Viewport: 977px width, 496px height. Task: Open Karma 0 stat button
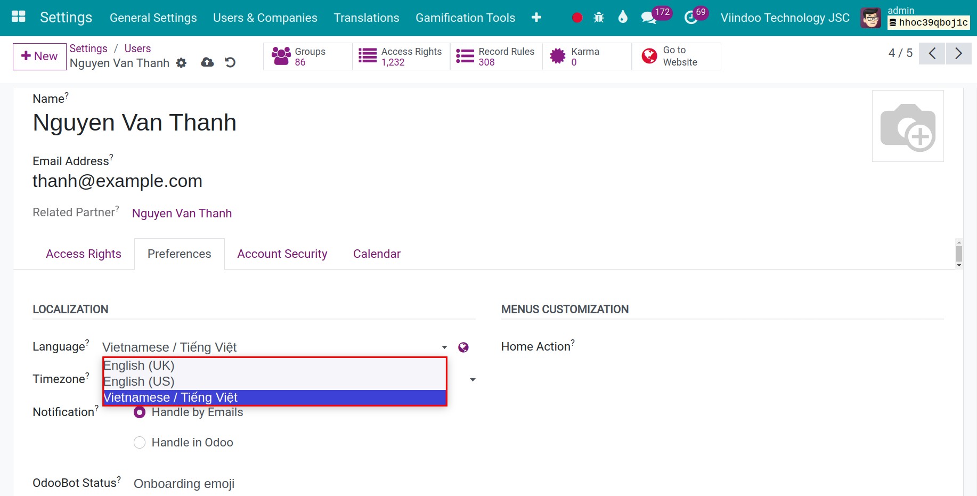coord(587,56)
